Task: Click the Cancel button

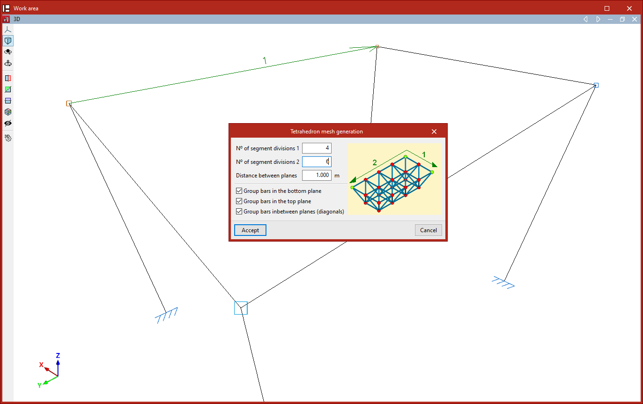Action: (429, 230)
